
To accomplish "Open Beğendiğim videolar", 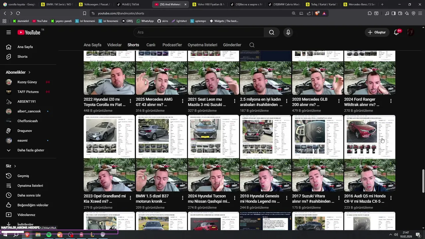I will pos(28,205).
